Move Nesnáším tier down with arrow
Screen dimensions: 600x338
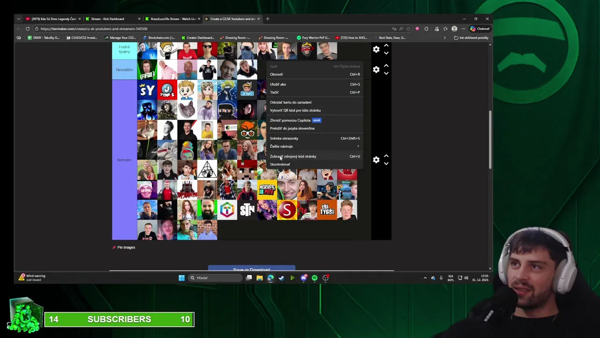pos(386,73)
